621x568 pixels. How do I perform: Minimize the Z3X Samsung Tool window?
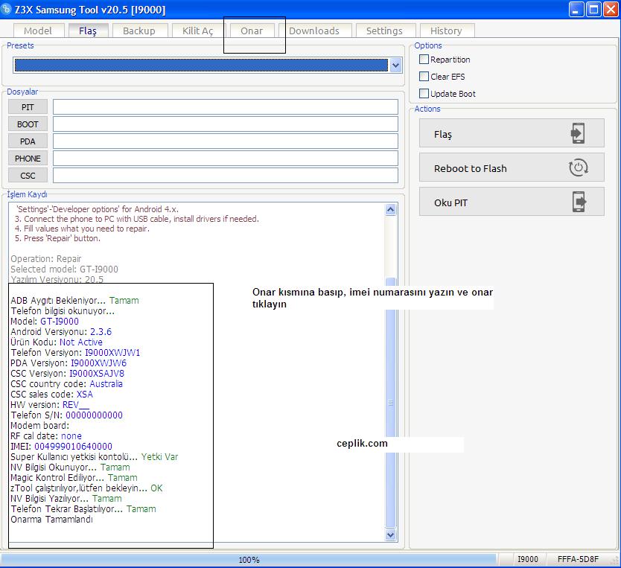tap(576, 9)
